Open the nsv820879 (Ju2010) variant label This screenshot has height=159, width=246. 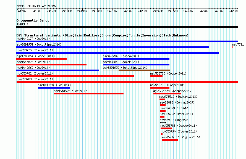(175, 108)
